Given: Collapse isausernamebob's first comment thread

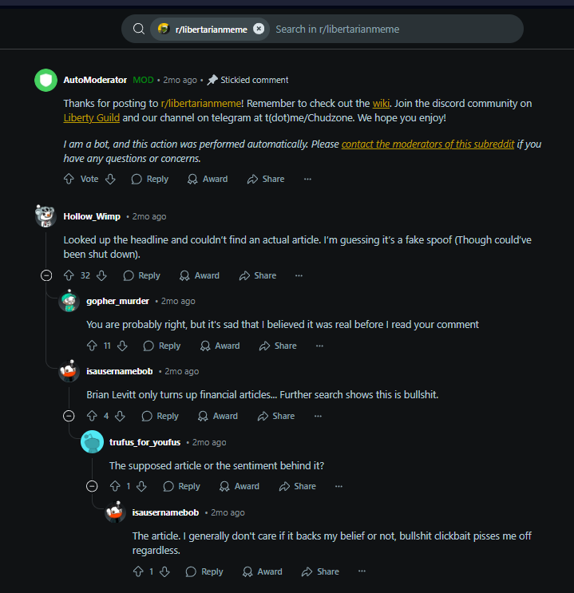Looking at the screenshot, I should point(69,416).
